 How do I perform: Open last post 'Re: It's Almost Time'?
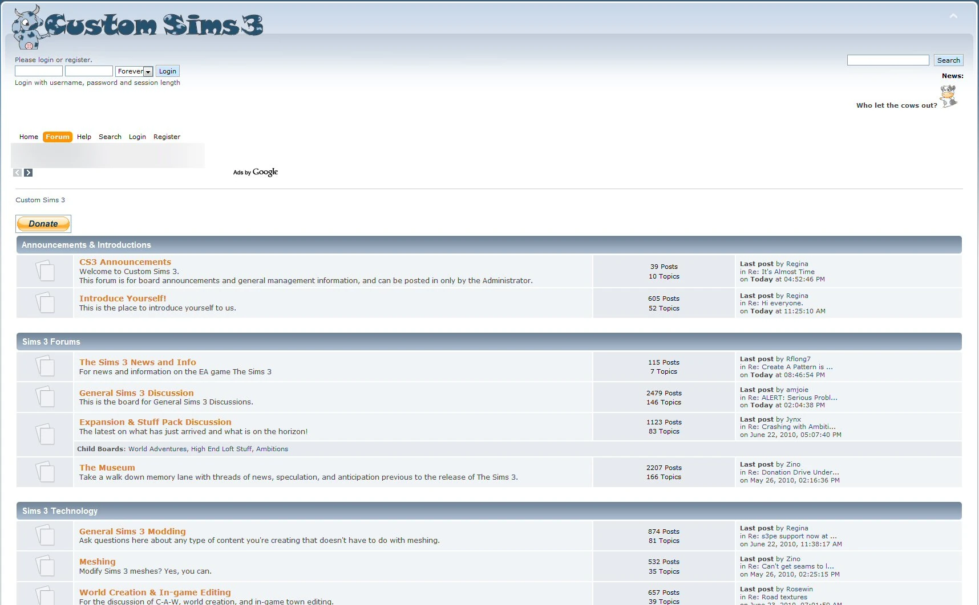point(781,272)
